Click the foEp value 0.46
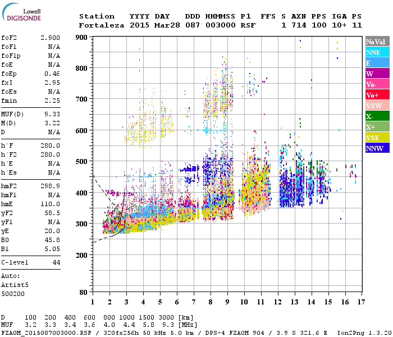 pos(52,74)
